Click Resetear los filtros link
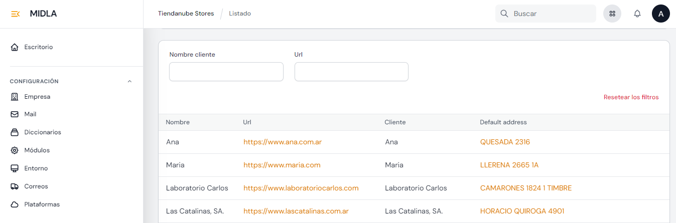 [x=631, y=97]
